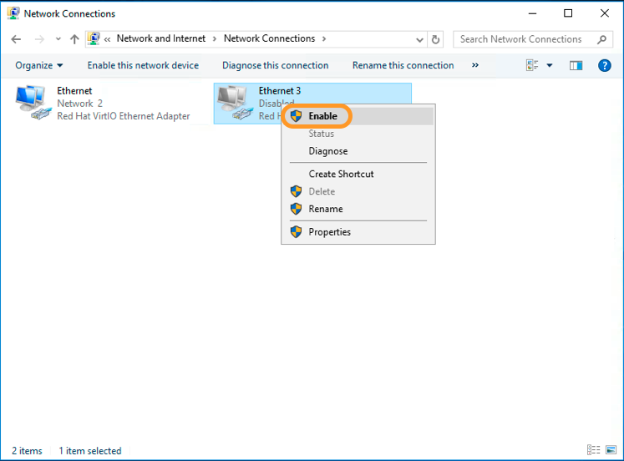This screenshot has height=461, width=624.
Task: Show more toolbar commands chevron
Action: tap(475, 65)
